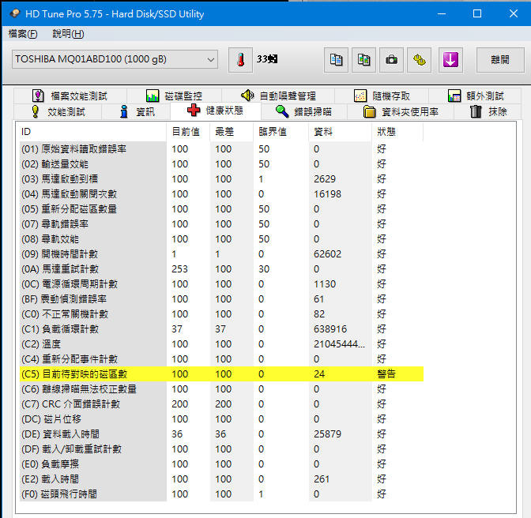531x518 pixels.
Task: Click the 目前值 column header
Action: tap(188, 132)
